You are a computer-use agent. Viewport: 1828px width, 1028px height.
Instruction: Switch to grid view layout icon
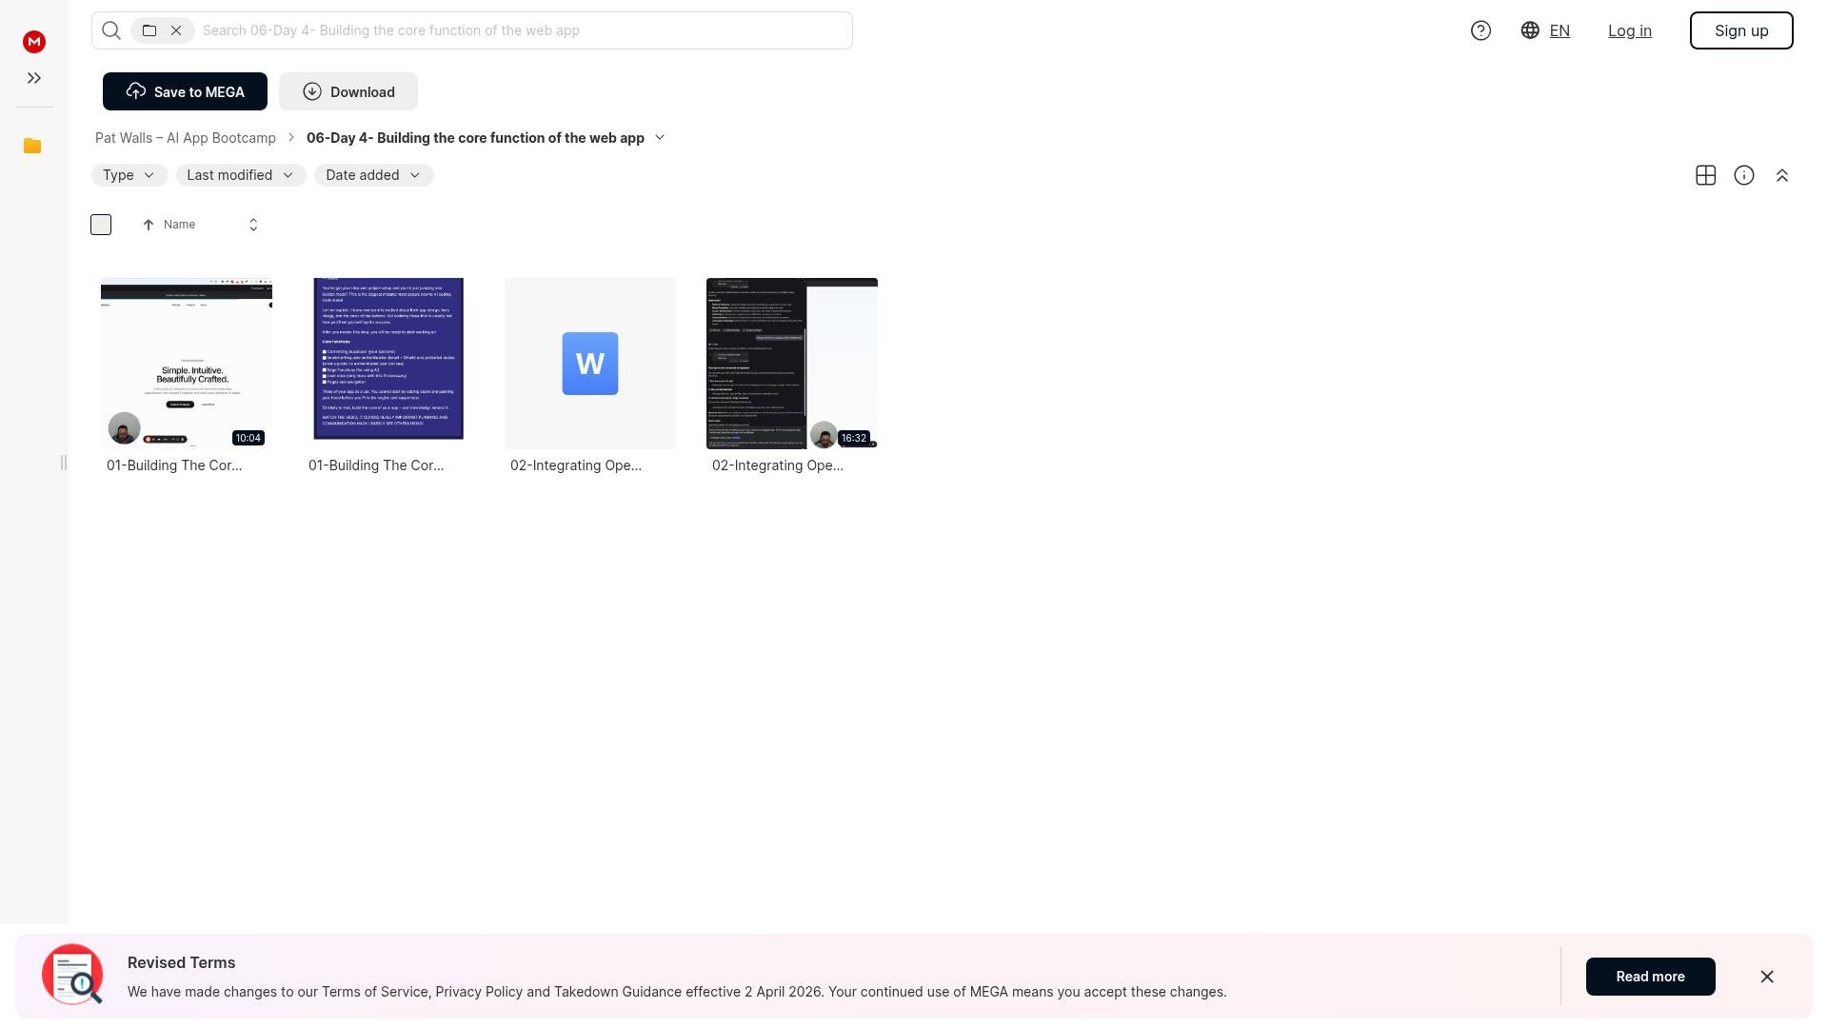[x=1705, y=175]
